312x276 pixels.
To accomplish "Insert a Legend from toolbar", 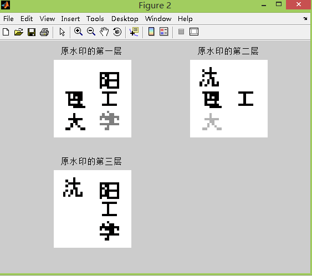I will (164, 32).
